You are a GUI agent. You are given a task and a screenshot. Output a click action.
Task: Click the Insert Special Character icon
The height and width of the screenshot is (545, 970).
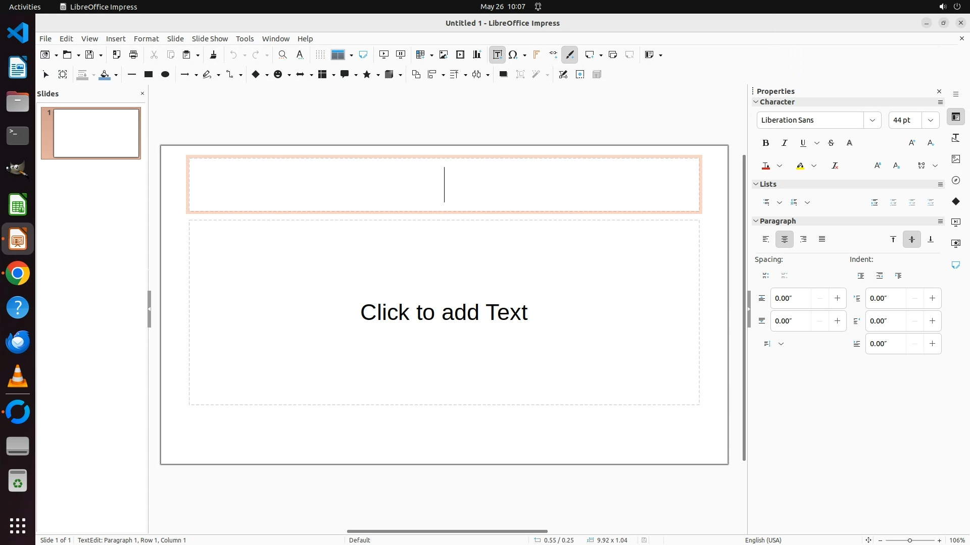pos(513,54)
